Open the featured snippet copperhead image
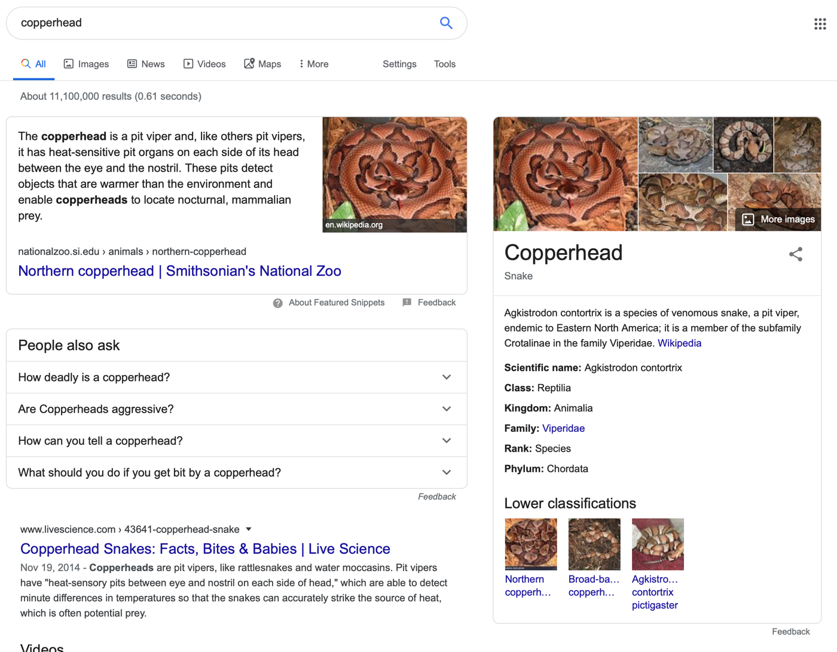This screenshot has height=652, width=837. point(395,175)
